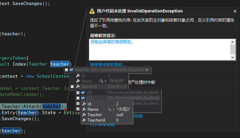Open the visualizer magnifier for teacher Name
This screenshot has height=138, width=240.
(101, 81)
